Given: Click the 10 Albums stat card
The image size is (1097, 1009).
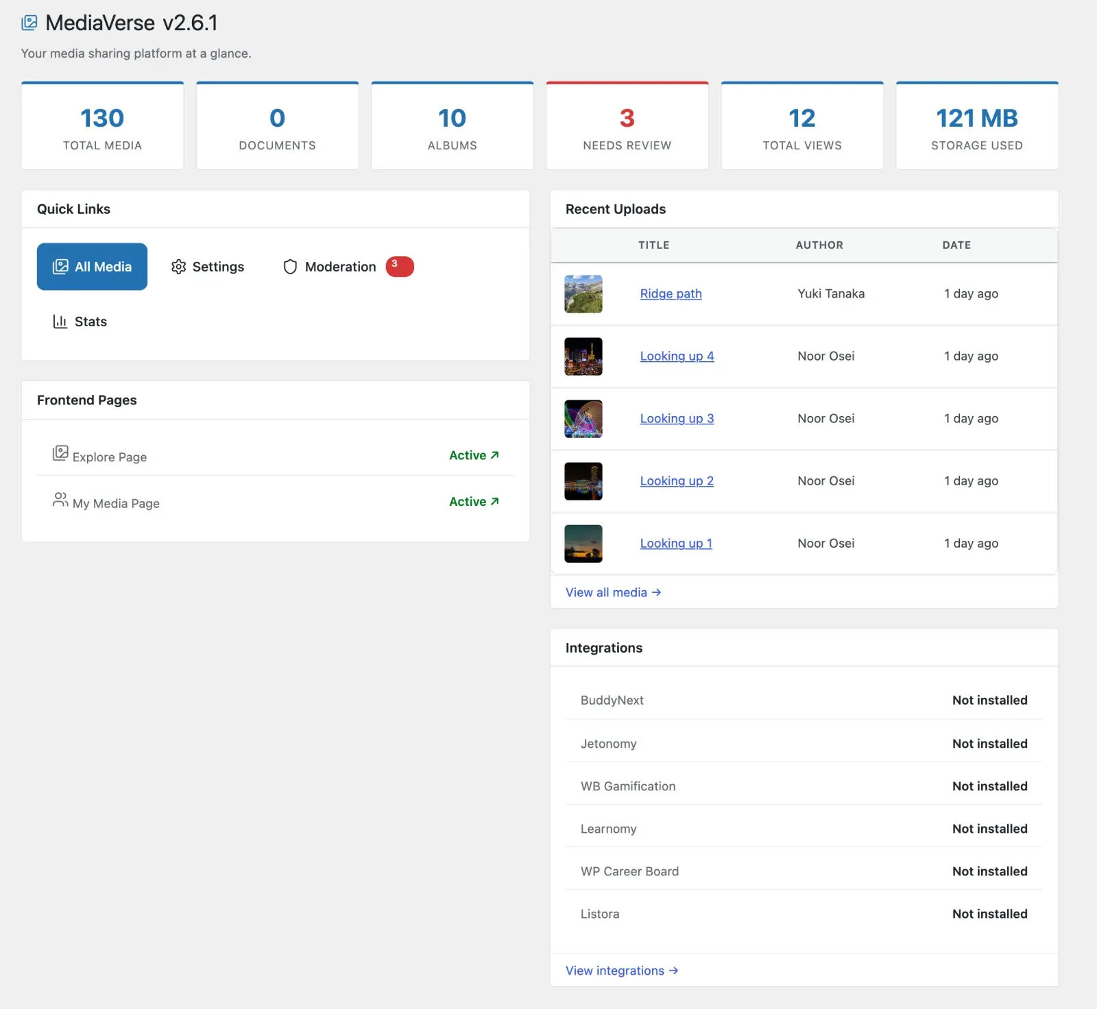Looking at the screenshot, I should (x=453, y=125).
